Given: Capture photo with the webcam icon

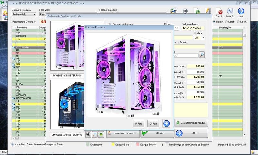Looking at the screenshot, I should coord(88,134).
